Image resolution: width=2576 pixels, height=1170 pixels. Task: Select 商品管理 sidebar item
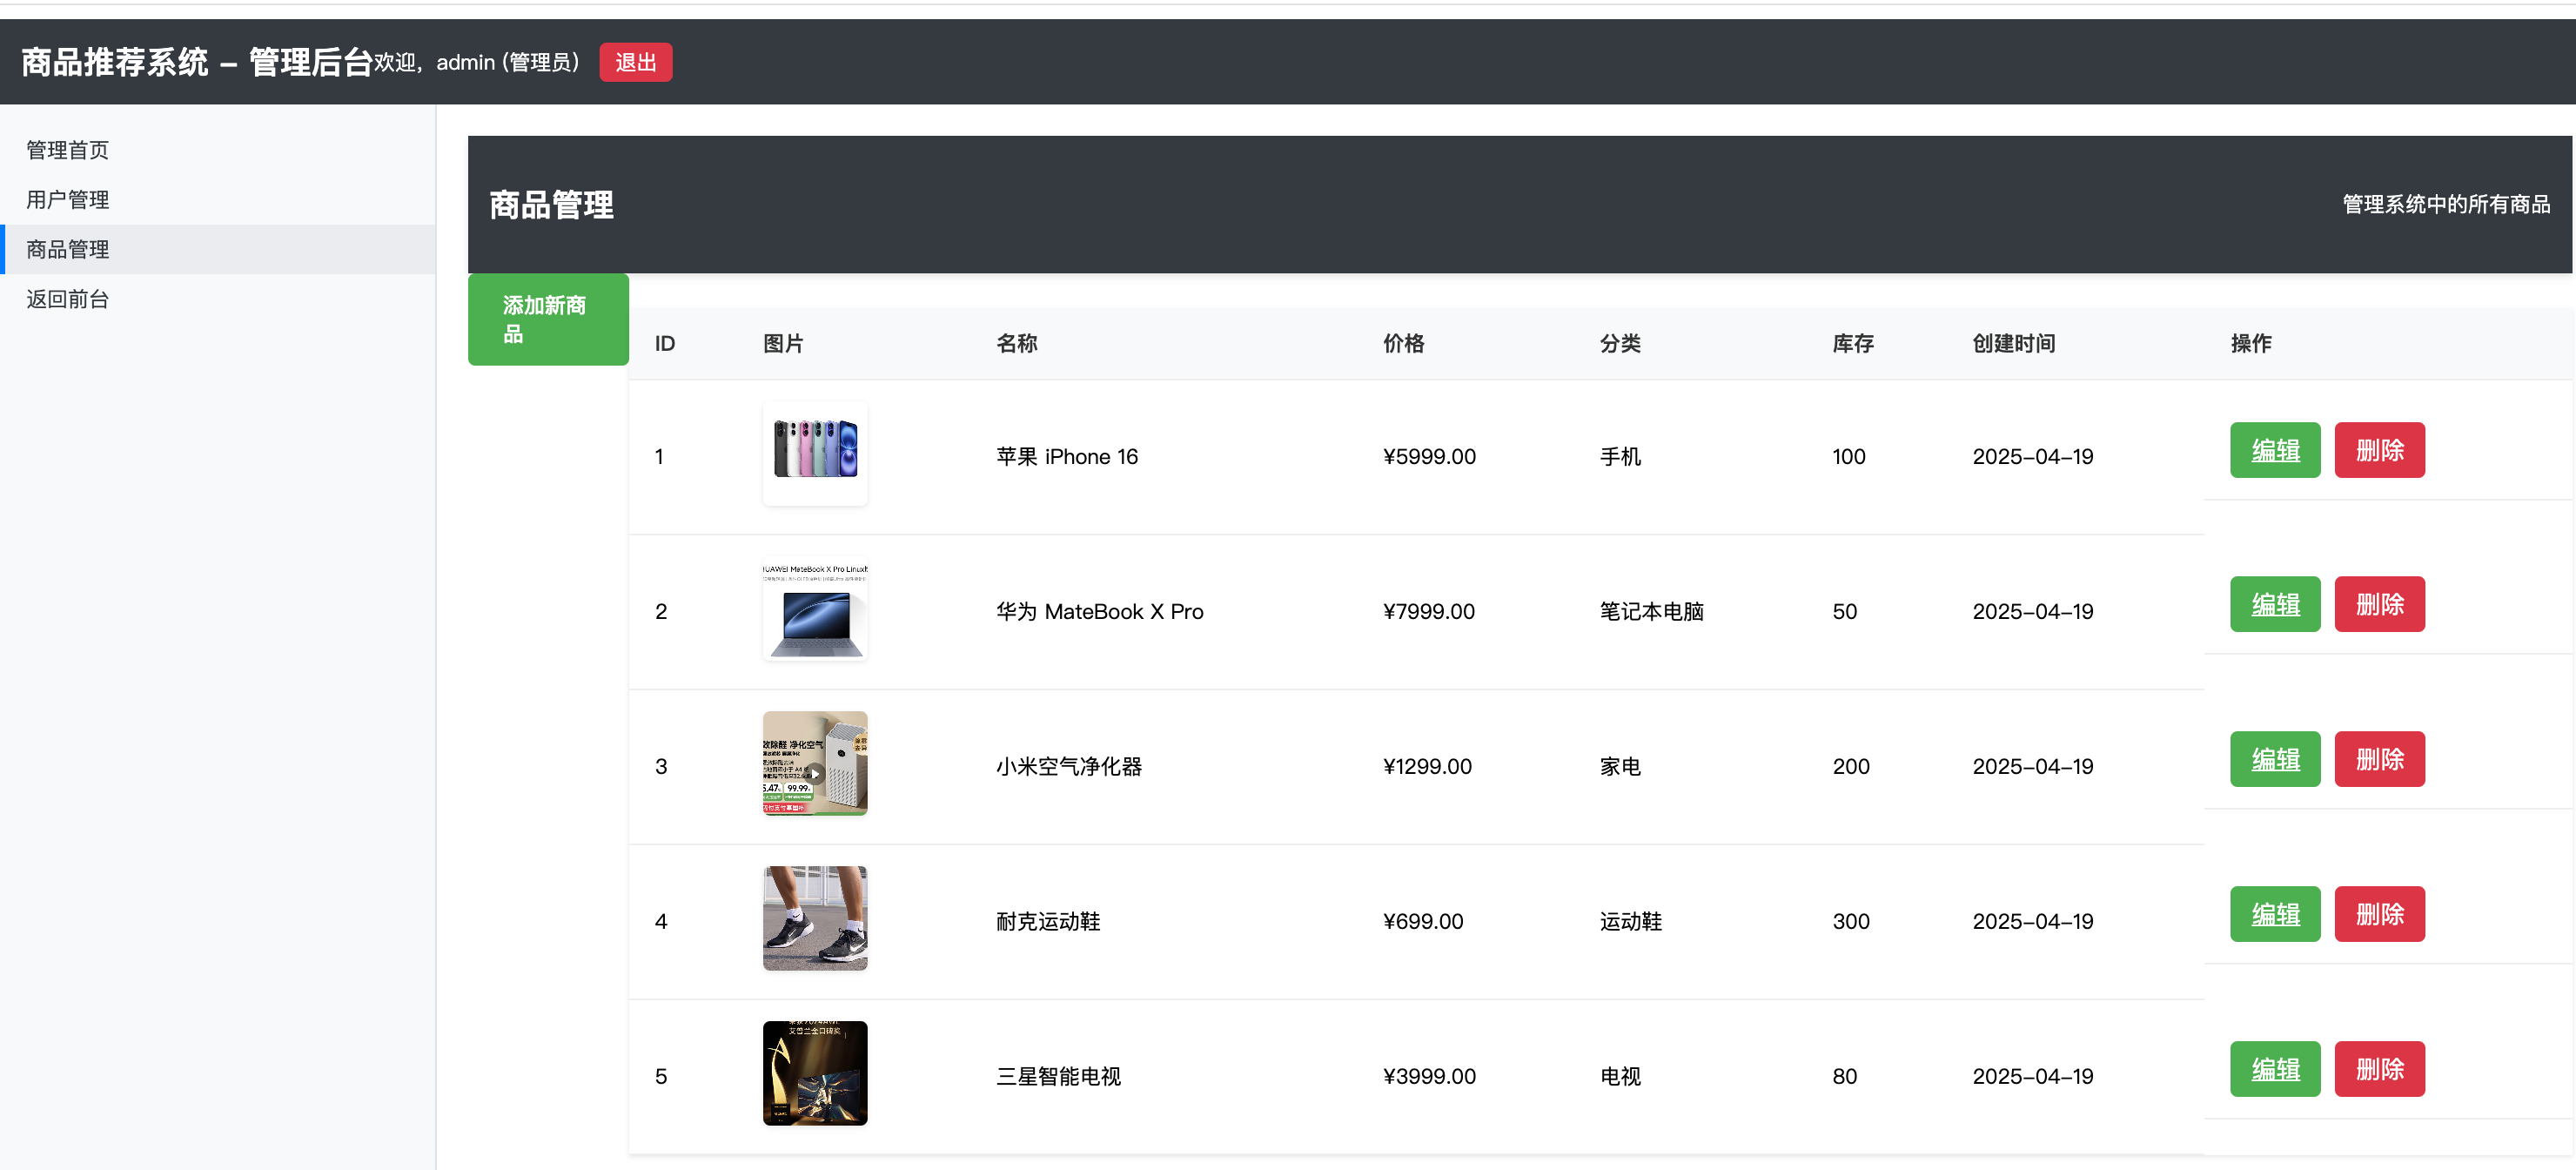67,249
